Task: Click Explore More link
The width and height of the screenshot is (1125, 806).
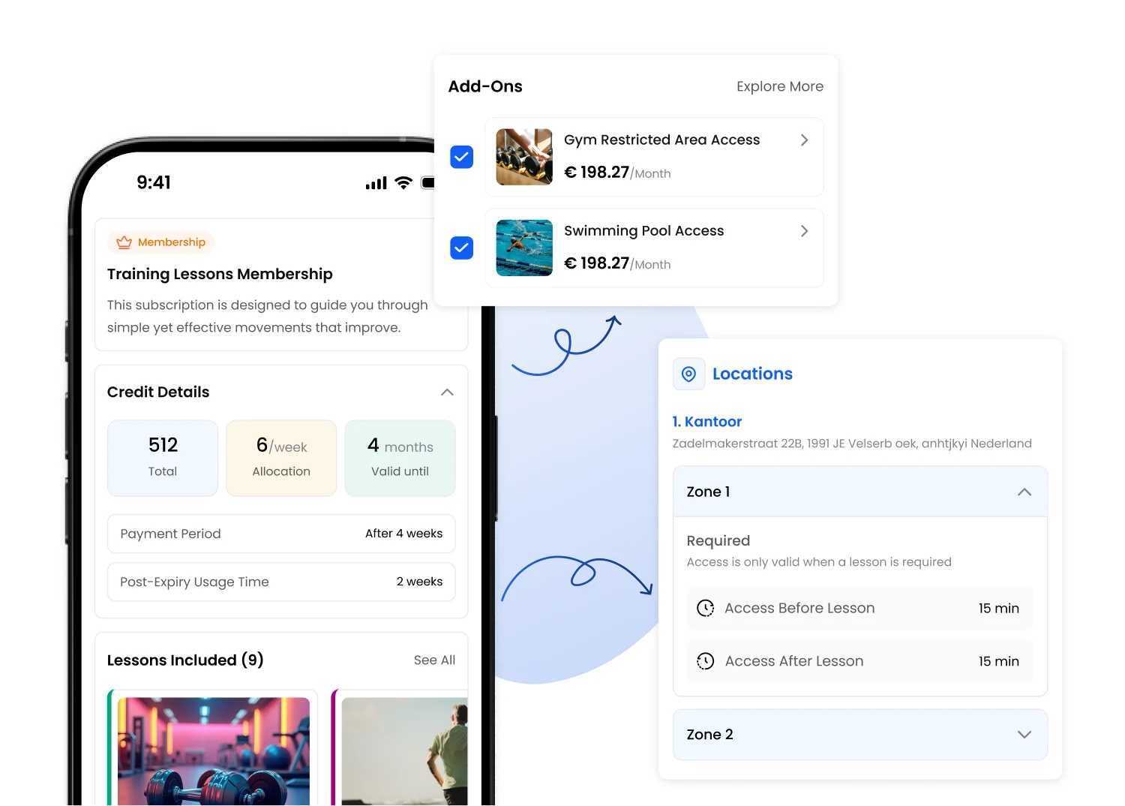Action: pos(780,86)
